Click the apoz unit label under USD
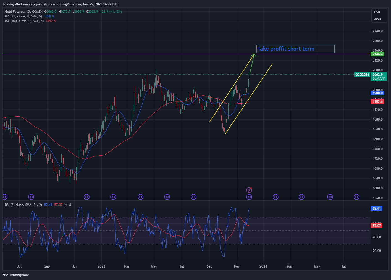Screen dimensions: 391x280 pyautogui.click(x=377, y=19)
